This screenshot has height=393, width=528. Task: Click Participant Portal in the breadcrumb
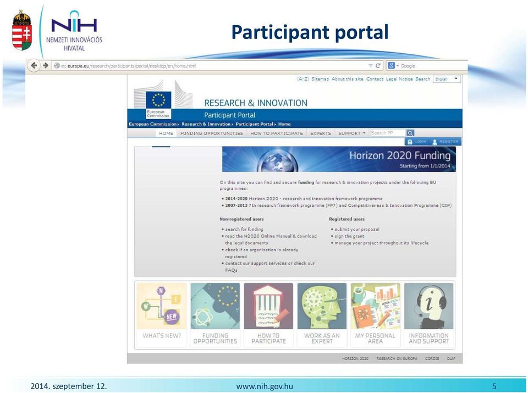(254, 125)
